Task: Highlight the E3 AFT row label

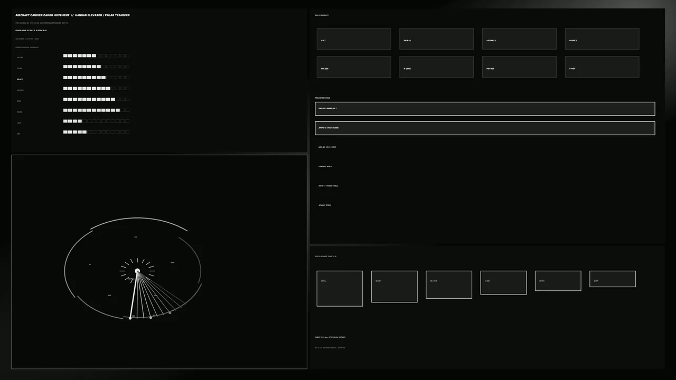Action: point(20,79)
